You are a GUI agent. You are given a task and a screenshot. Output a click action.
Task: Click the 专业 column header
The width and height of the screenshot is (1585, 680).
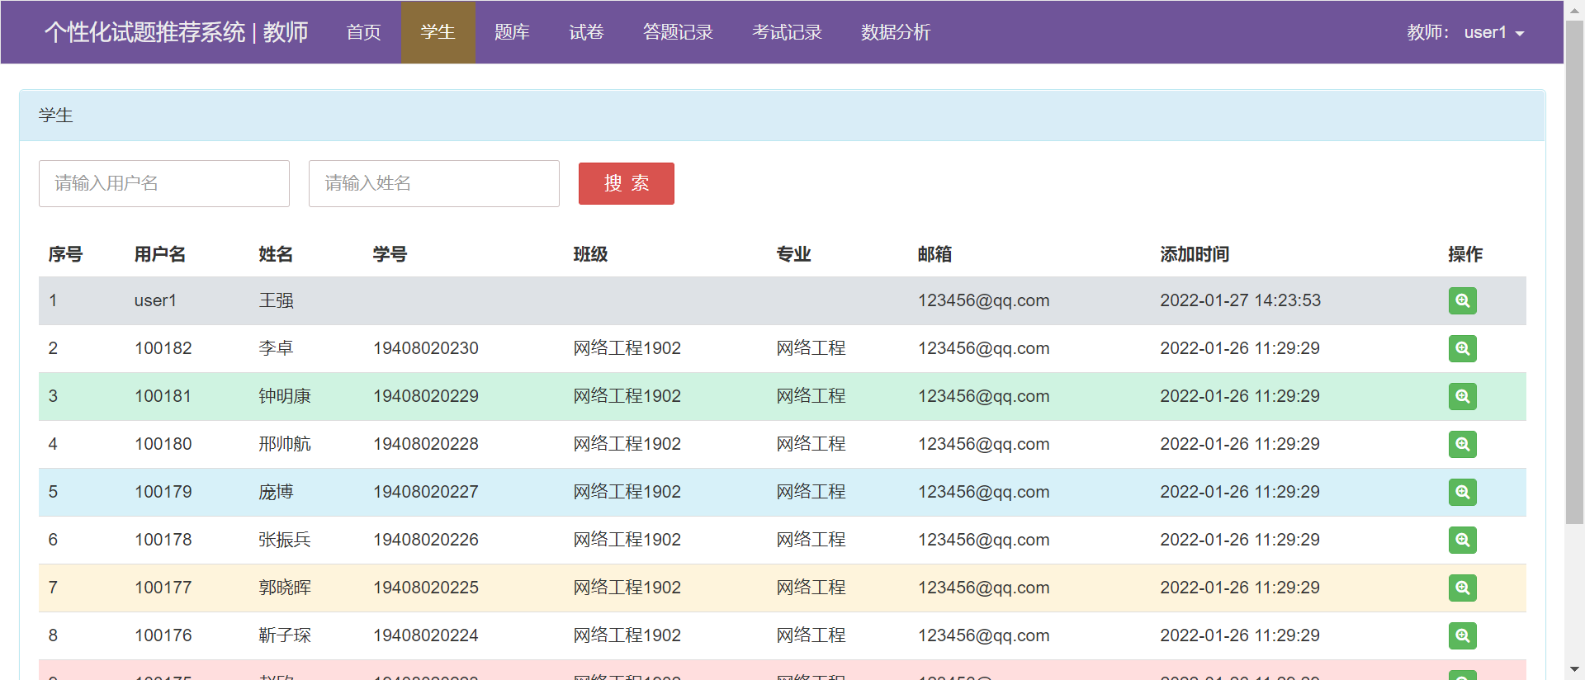tap(793, 254)
